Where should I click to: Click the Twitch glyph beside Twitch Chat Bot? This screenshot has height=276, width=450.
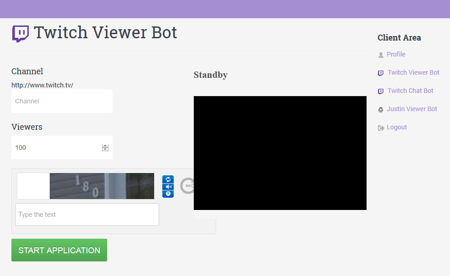(x=381, y=91)
